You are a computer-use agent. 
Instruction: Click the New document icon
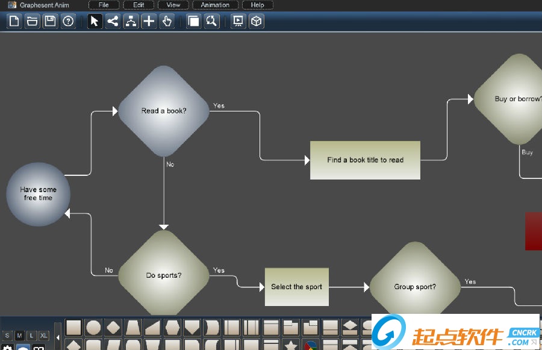(x=14, y=21)
